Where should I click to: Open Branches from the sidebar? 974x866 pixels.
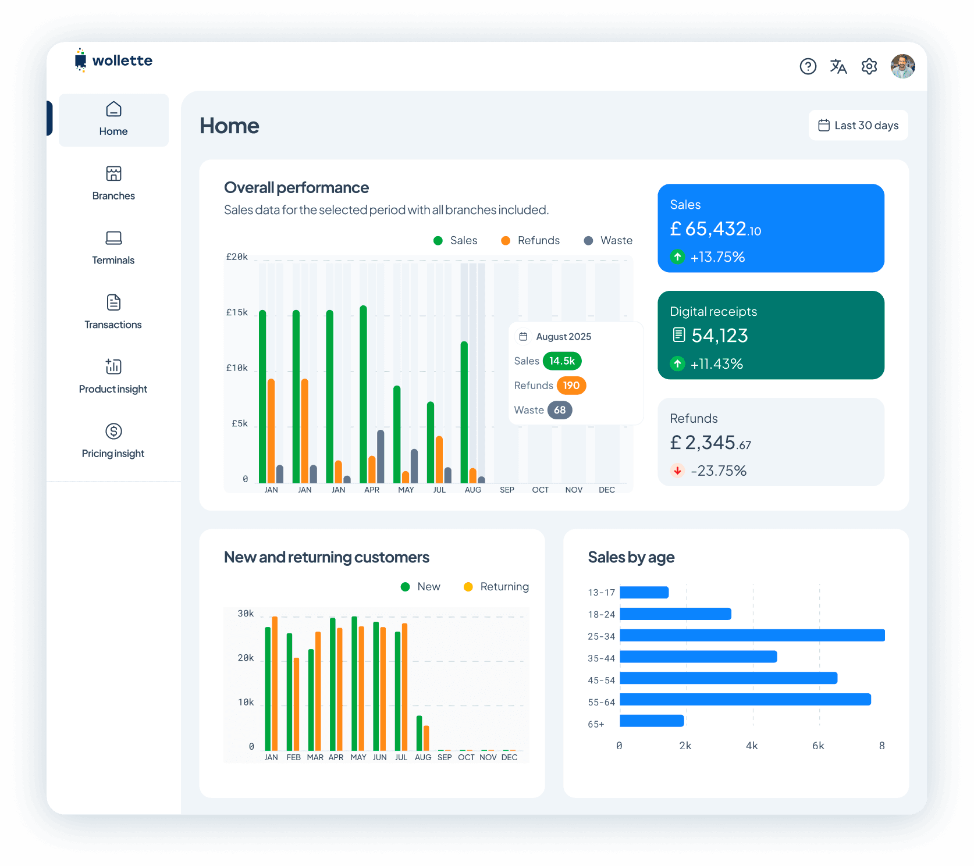113,184
